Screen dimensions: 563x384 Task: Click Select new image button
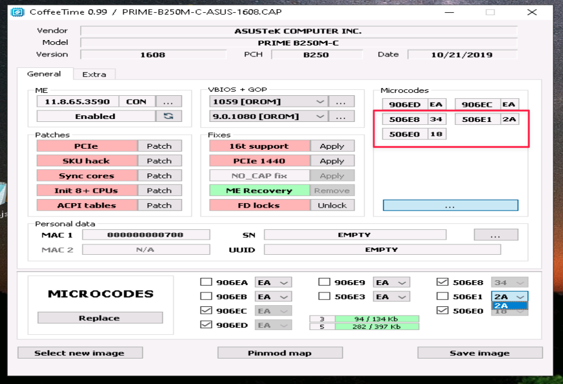(80, 352)
